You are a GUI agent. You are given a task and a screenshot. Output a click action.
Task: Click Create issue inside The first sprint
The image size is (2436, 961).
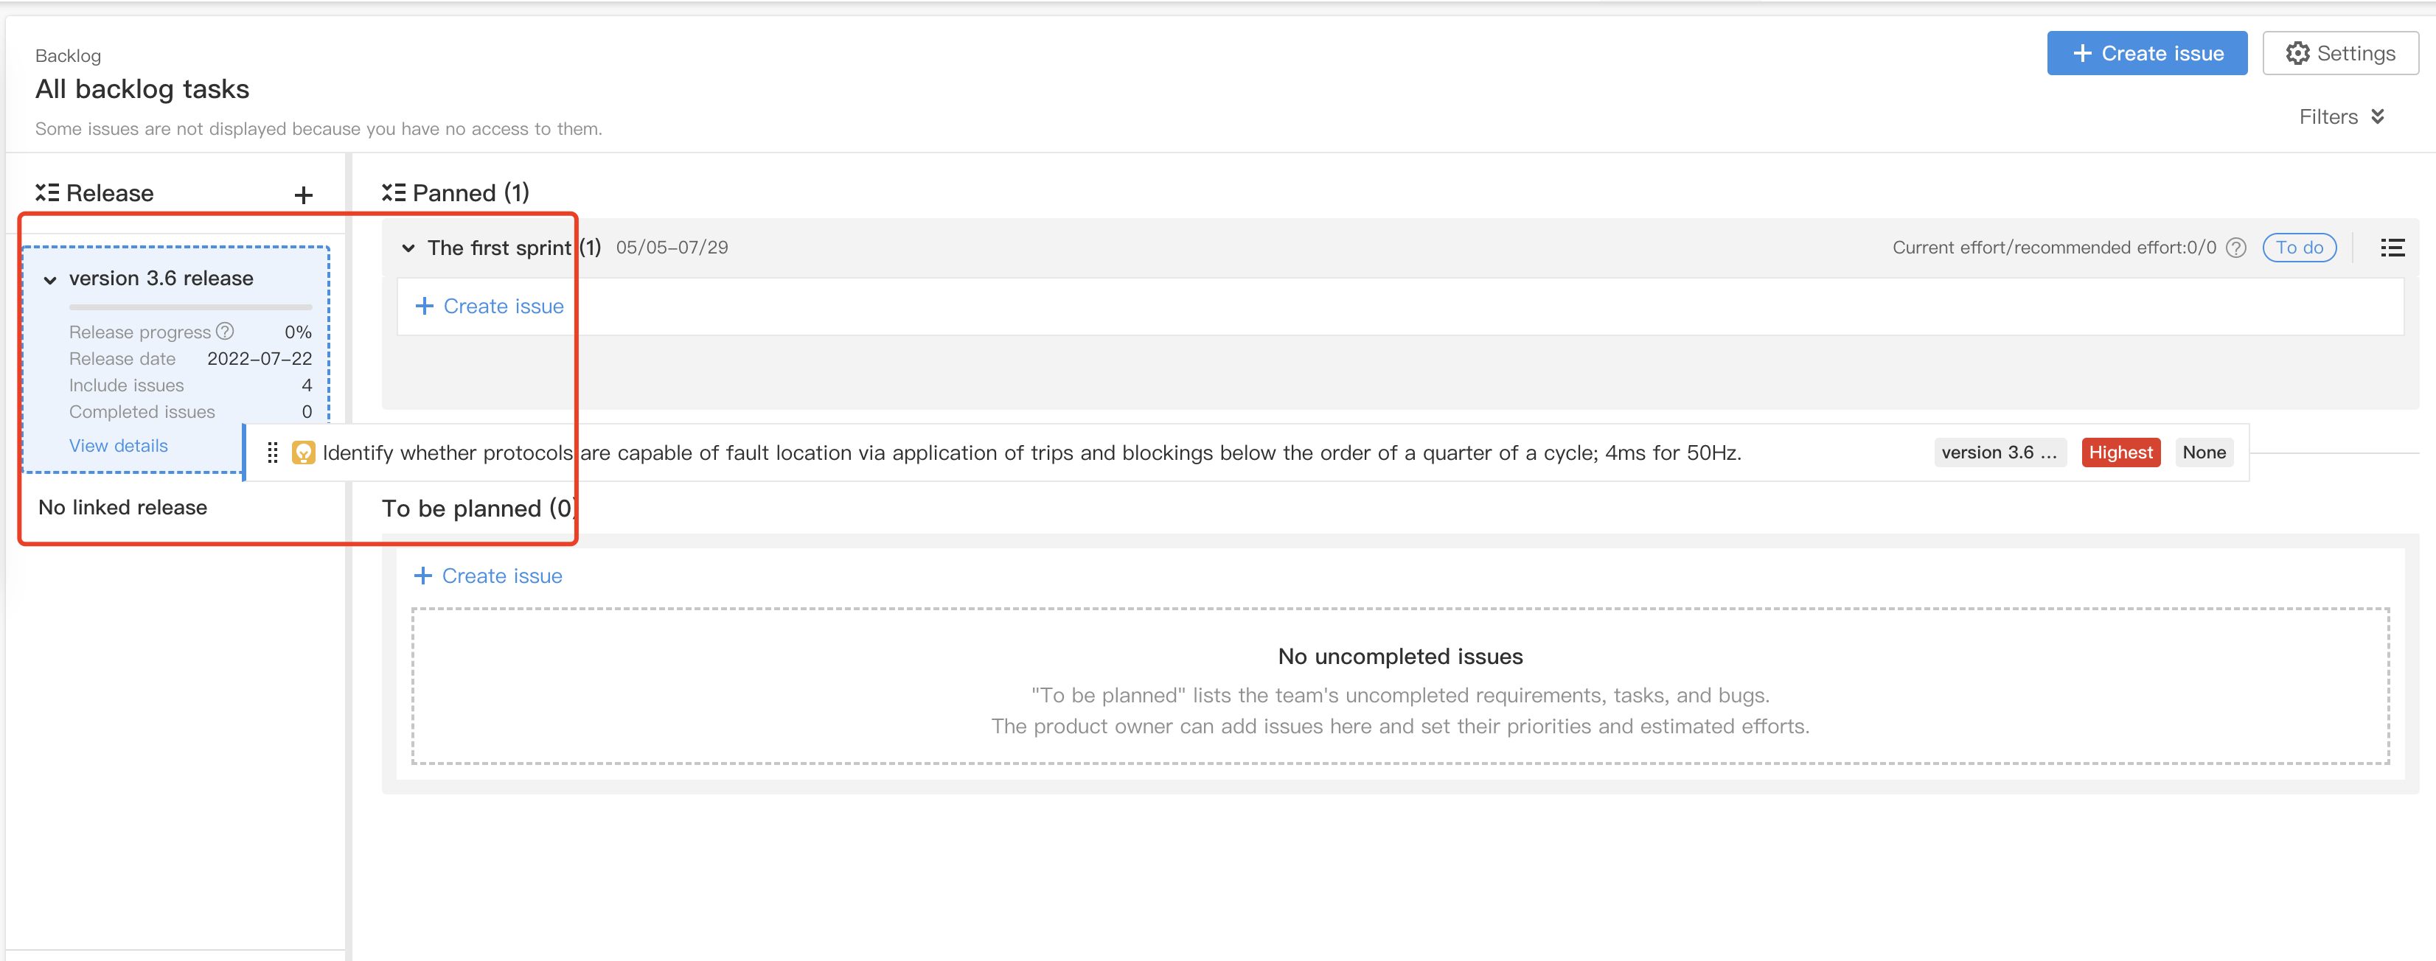coord(489,306)
